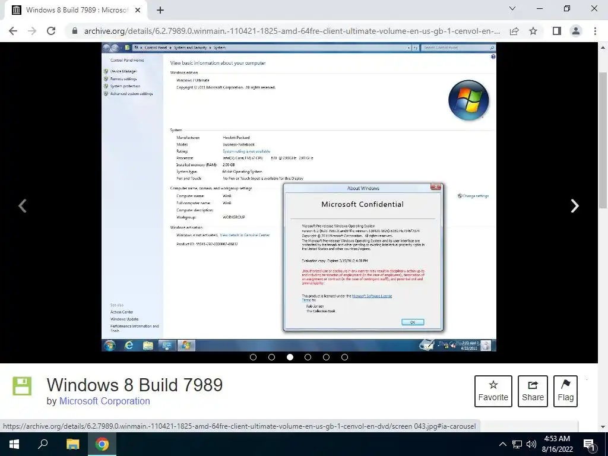The image size is (608, 456).
Task: Select the first carousel dot
Action: (x=253, y=357)
